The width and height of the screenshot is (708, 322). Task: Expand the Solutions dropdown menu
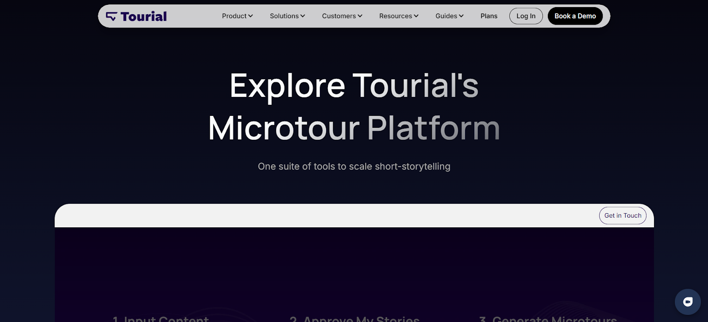(287, 16)
